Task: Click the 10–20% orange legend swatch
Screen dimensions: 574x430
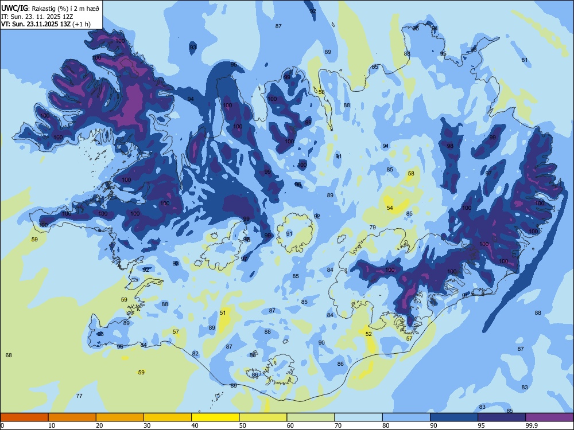Action: 72,417
